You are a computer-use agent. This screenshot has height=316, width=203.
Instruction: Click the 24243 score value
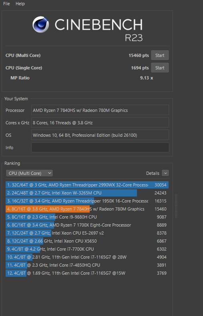coord(160,193)
